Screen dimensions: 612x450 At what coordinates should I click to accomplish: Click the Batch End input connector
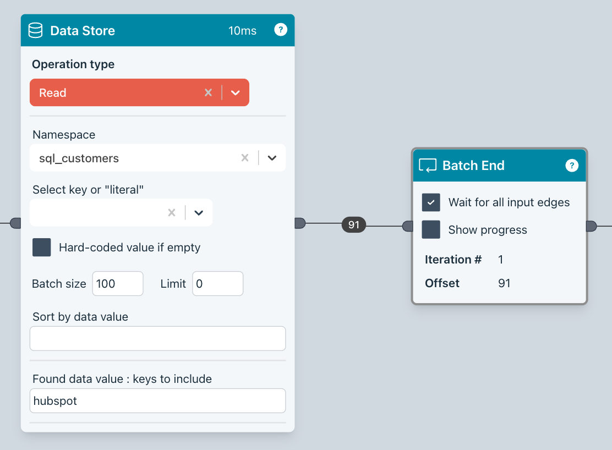click(x=408, y=226)
